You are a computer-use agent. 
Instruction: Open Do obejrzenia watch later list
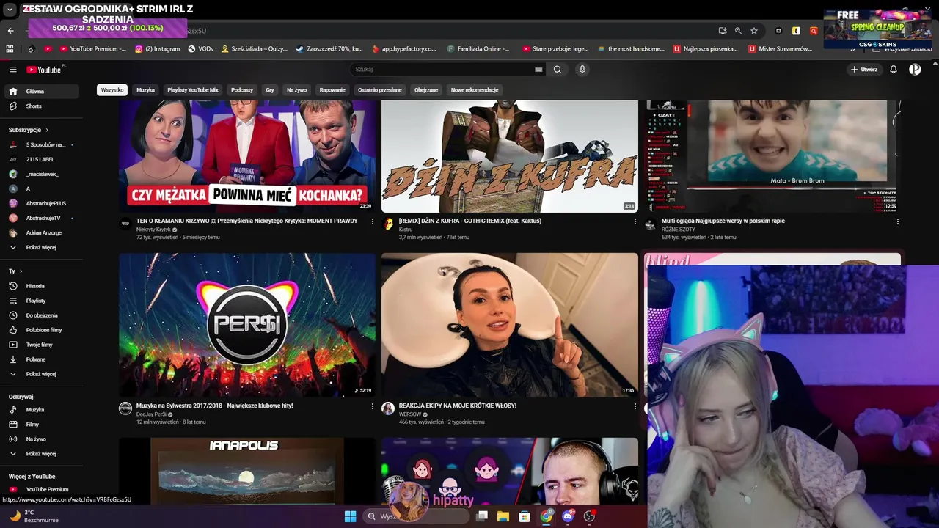[40, 315]
